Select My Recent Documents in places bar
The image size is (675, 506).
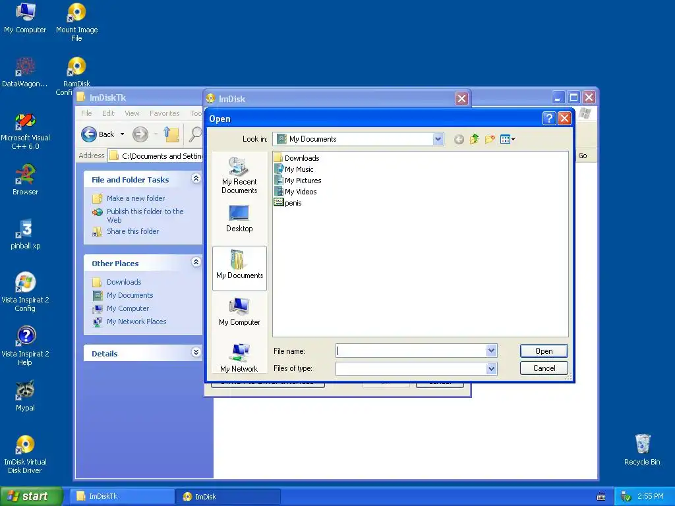pos(239,175)
